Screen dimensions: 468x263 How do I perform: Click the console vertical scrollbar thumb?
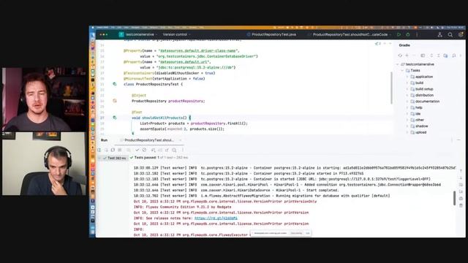pos(455,198)
